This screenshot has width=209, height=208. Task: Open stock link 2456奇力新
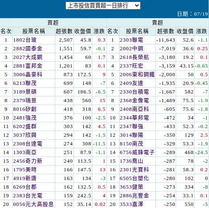(28, 161)
